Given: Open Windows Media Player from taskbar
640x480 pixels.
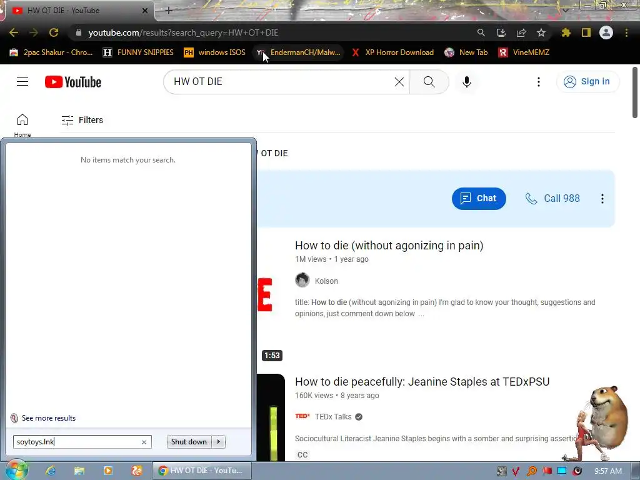Looking at the screenshot, I should pos(108,471).
